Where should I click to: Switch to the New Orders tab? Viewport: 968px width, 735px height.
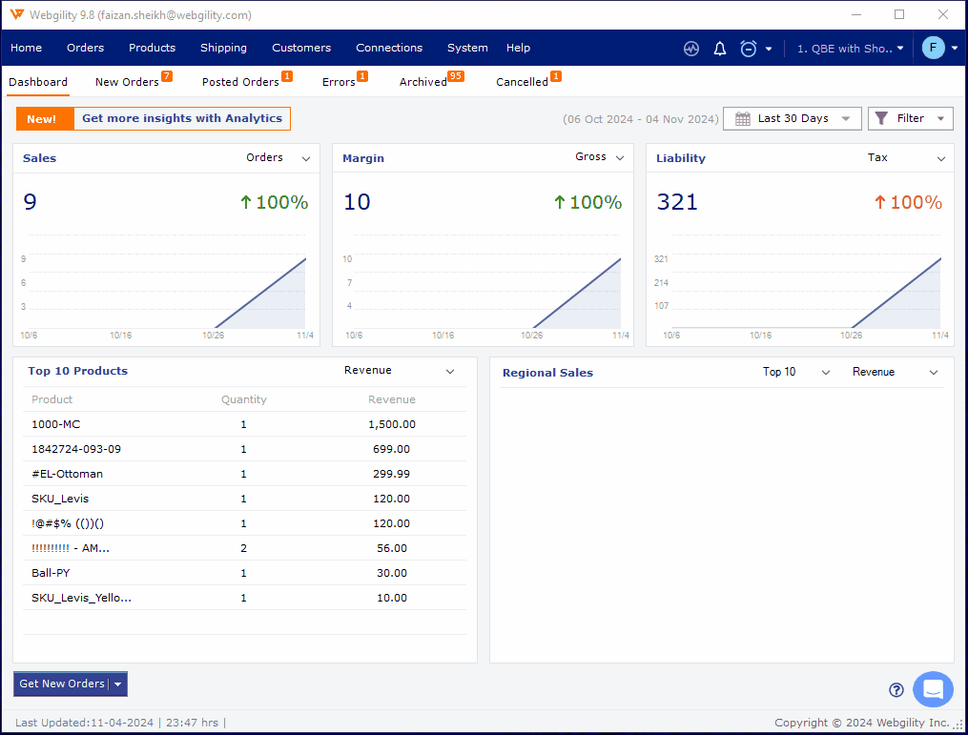pyautogui.click(x=127, y=82)
